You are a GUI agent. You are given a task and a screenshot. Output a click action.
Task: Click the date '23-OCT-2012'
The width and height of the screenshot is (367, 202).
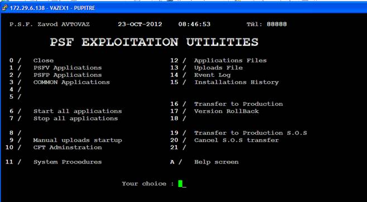pos(140,24)
